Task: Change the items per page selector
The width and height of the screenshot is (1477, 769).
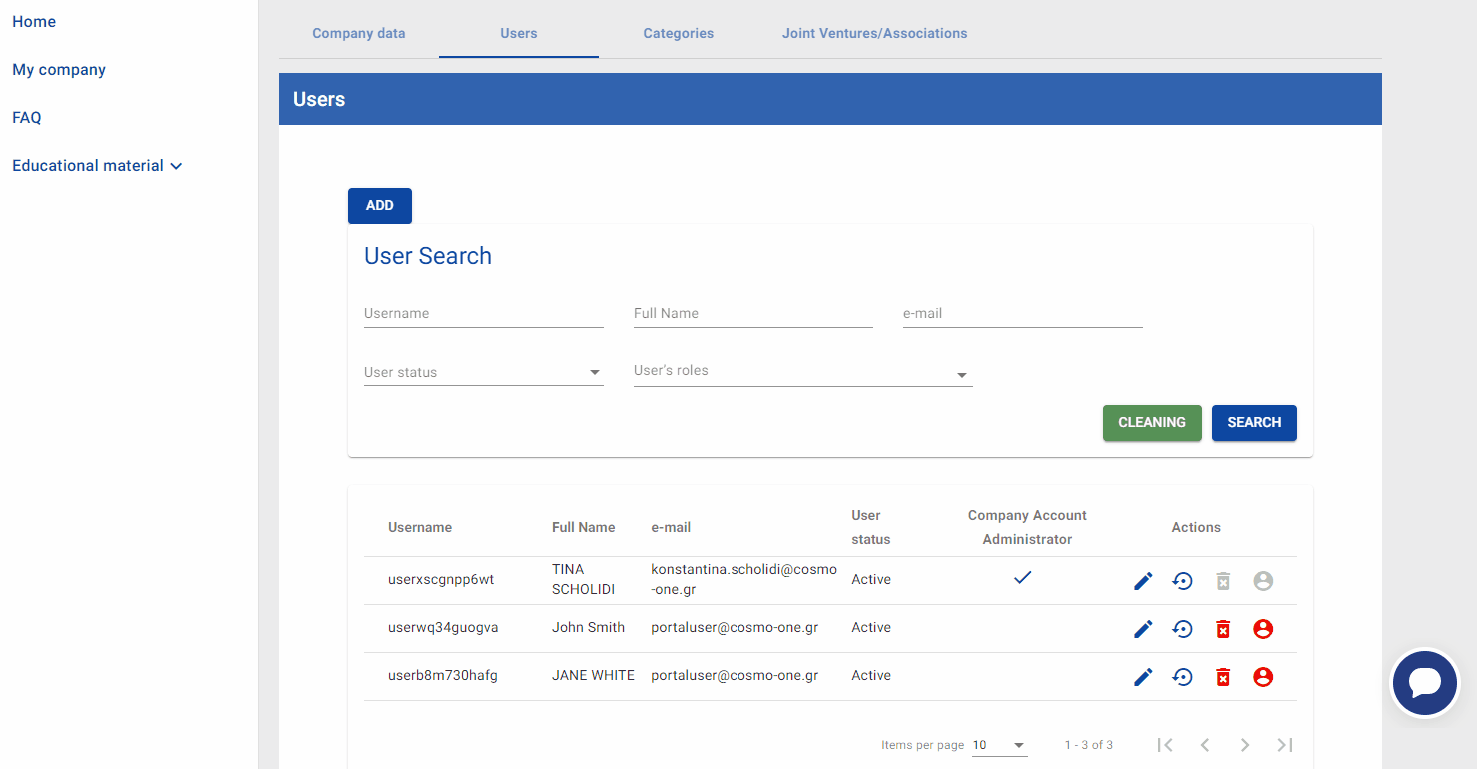Action: [x=999, y=745]
